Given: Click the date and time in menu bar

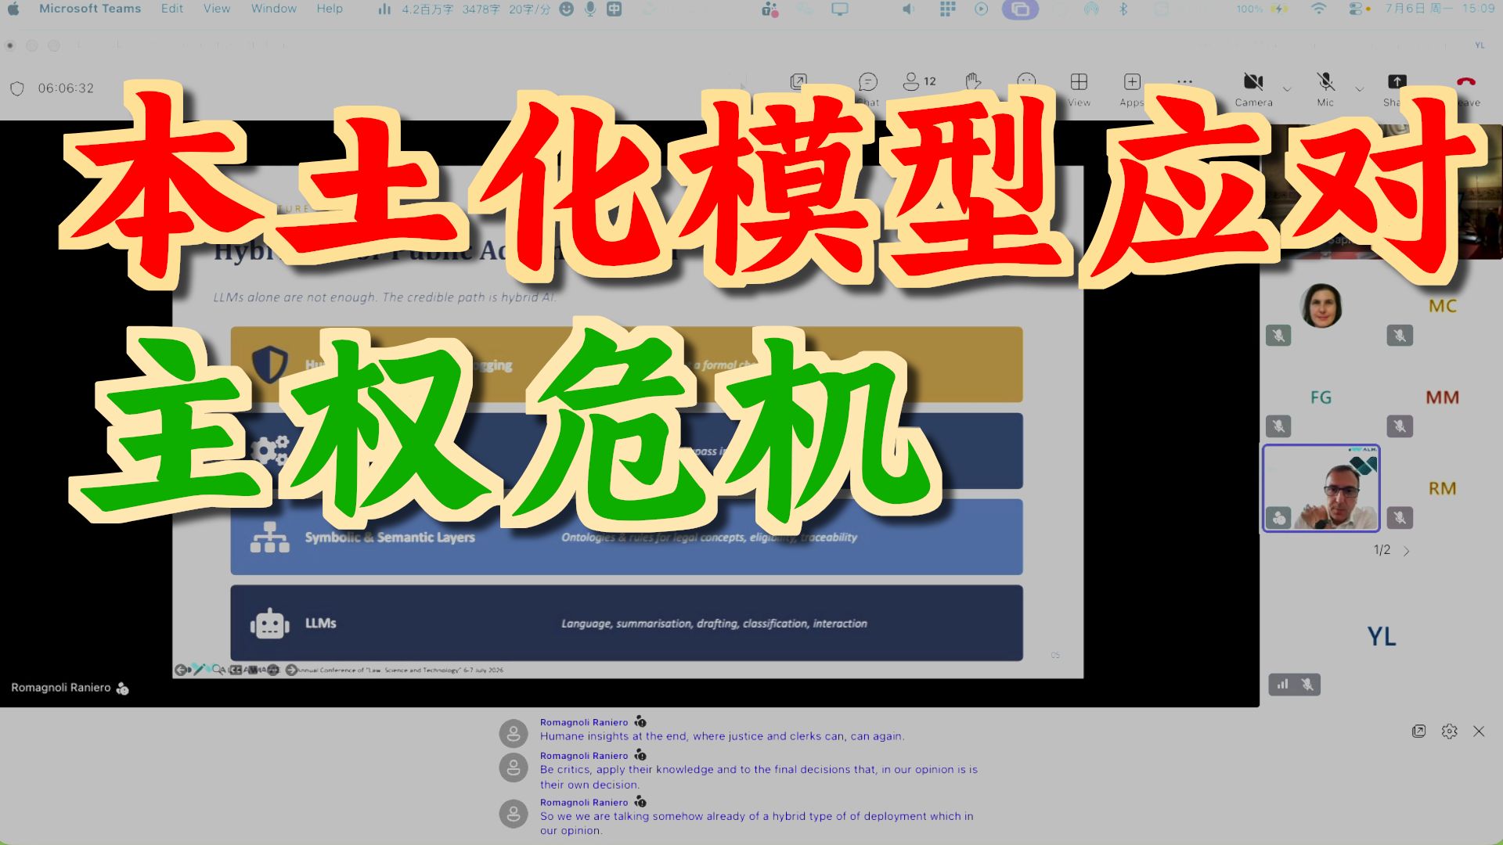Looking at the screenshot, I should (1440, 9).
